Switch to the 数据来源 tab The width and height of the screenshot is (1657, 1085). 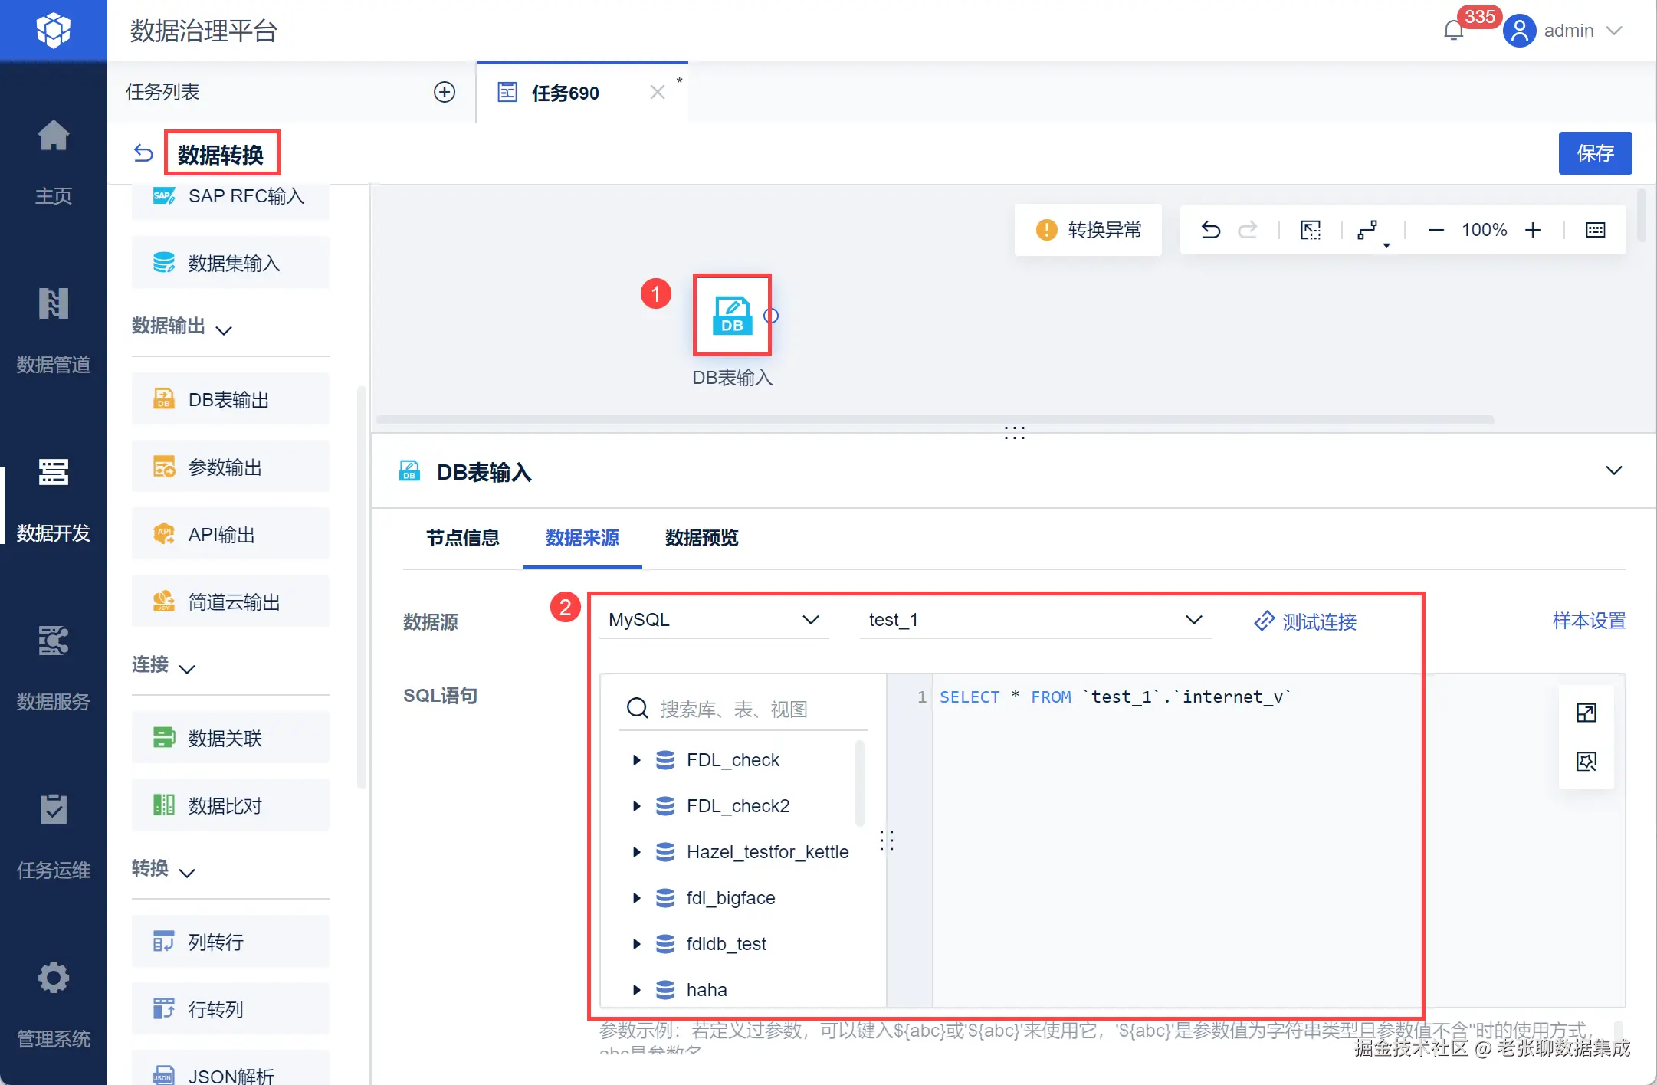[582, 538]
